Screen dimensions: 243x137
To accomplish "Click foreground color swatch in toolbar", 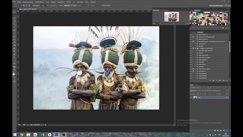I will pyautogui.click(x=14, y=74).
